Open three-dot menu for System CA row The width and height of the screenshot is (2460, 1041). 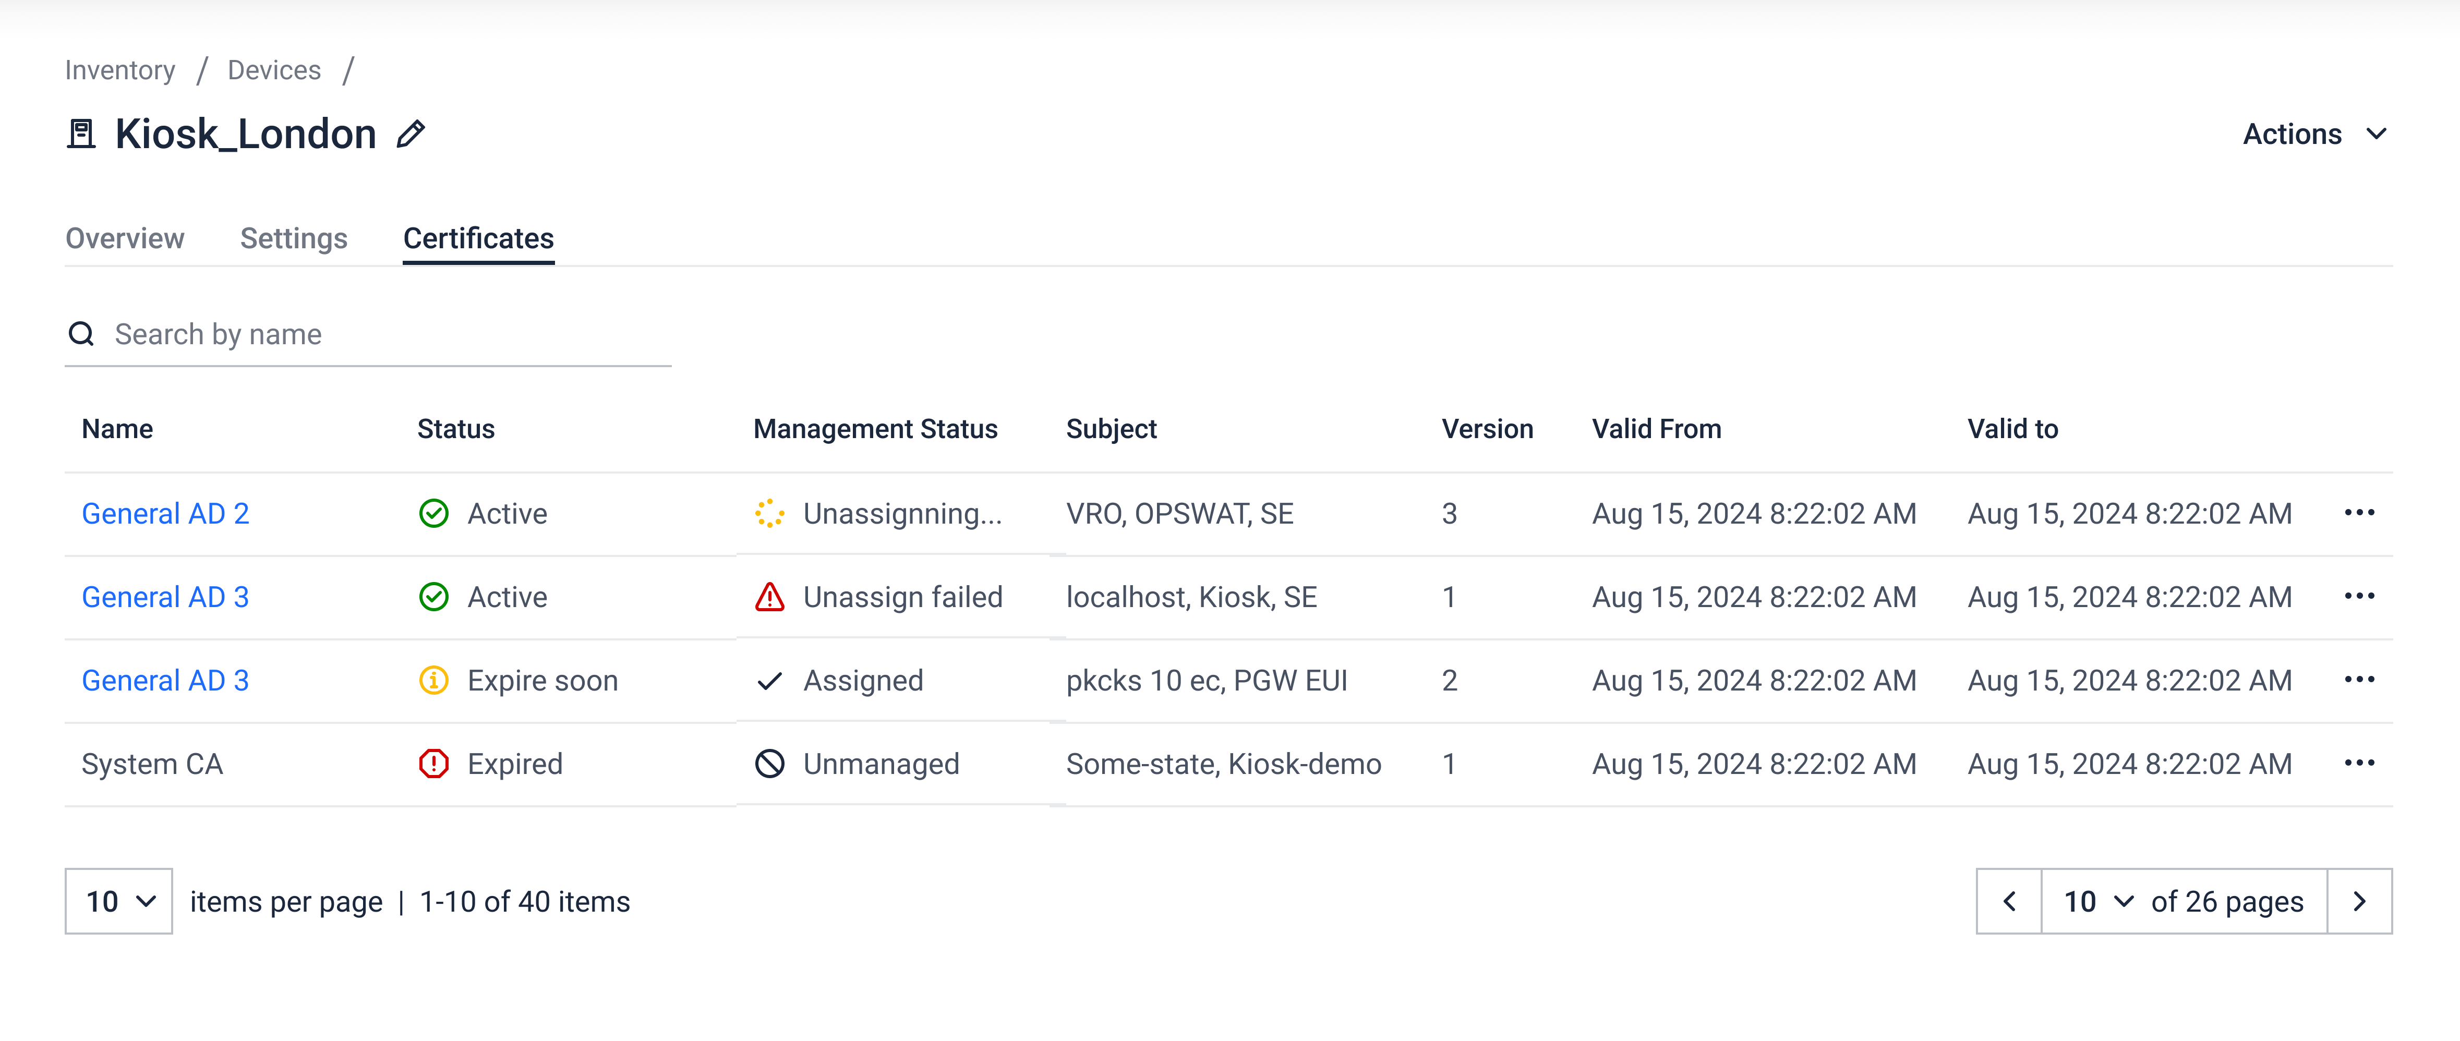(2359, 763)
